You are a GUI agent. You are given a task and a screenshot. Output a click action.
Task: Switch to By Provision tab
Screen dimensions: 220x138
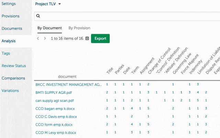click(x=79, y=28)
